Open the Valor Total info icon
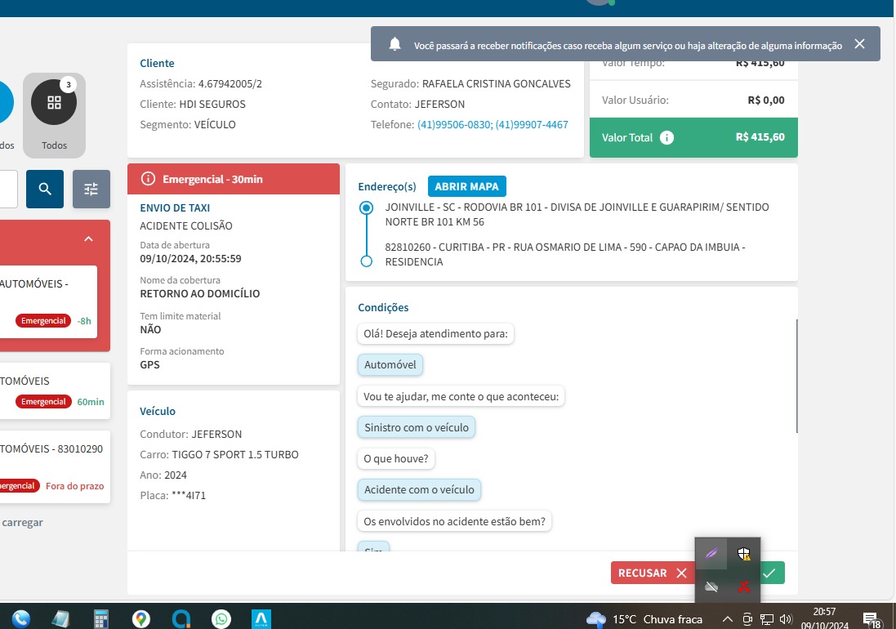Screen dimensions: 896x629 (666, 138)
